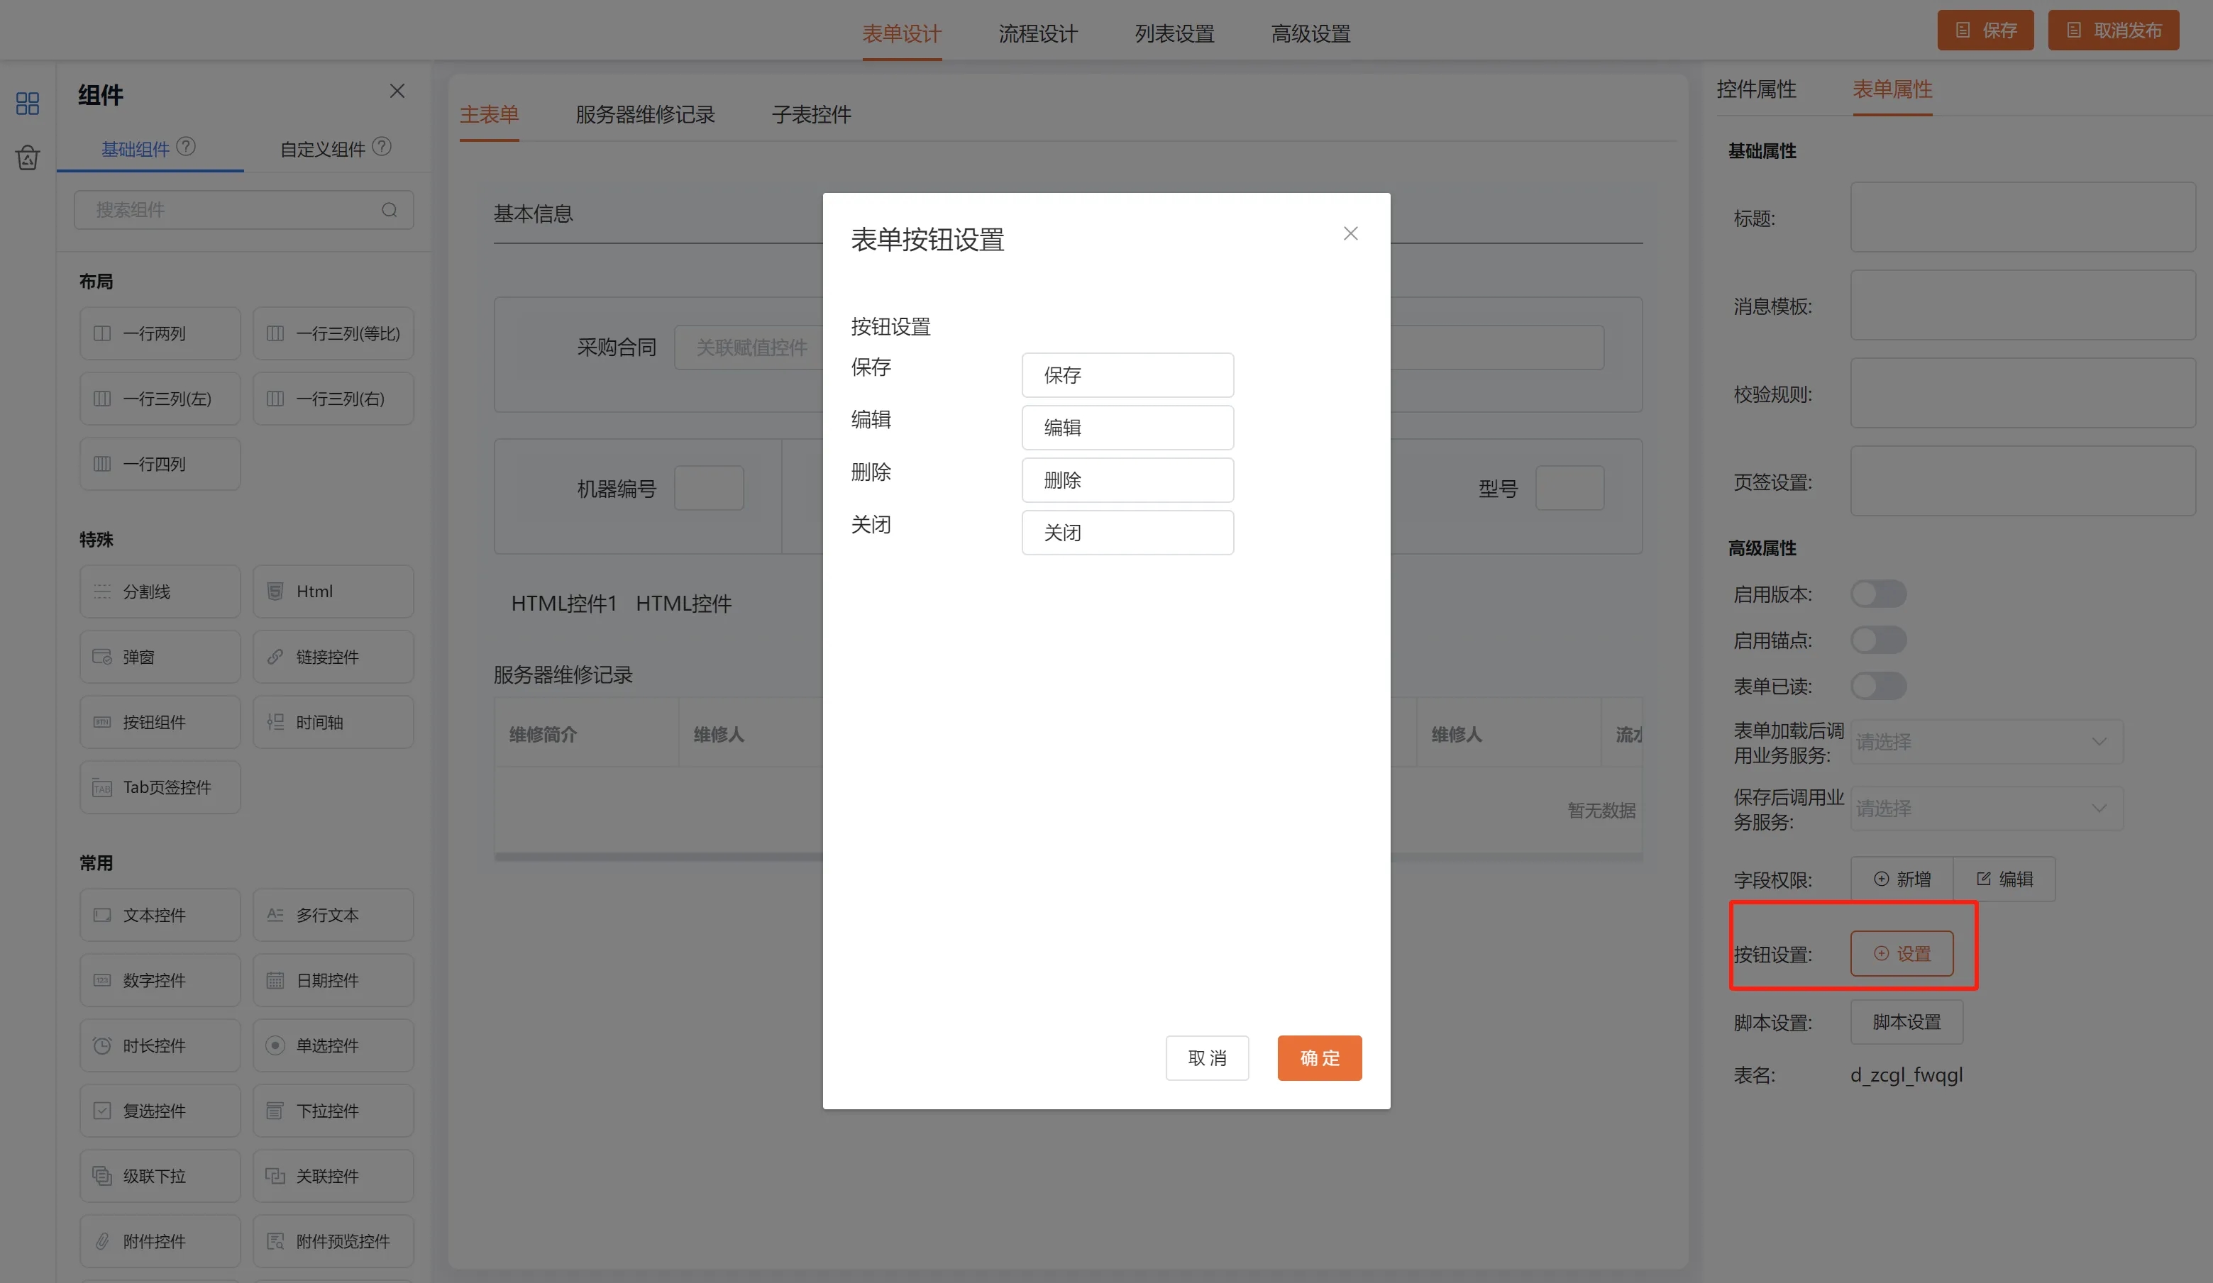The image size is (2213, 1283).
Task: Click the grid components icon in left sidebar
Action: click(x=27, y=104)
